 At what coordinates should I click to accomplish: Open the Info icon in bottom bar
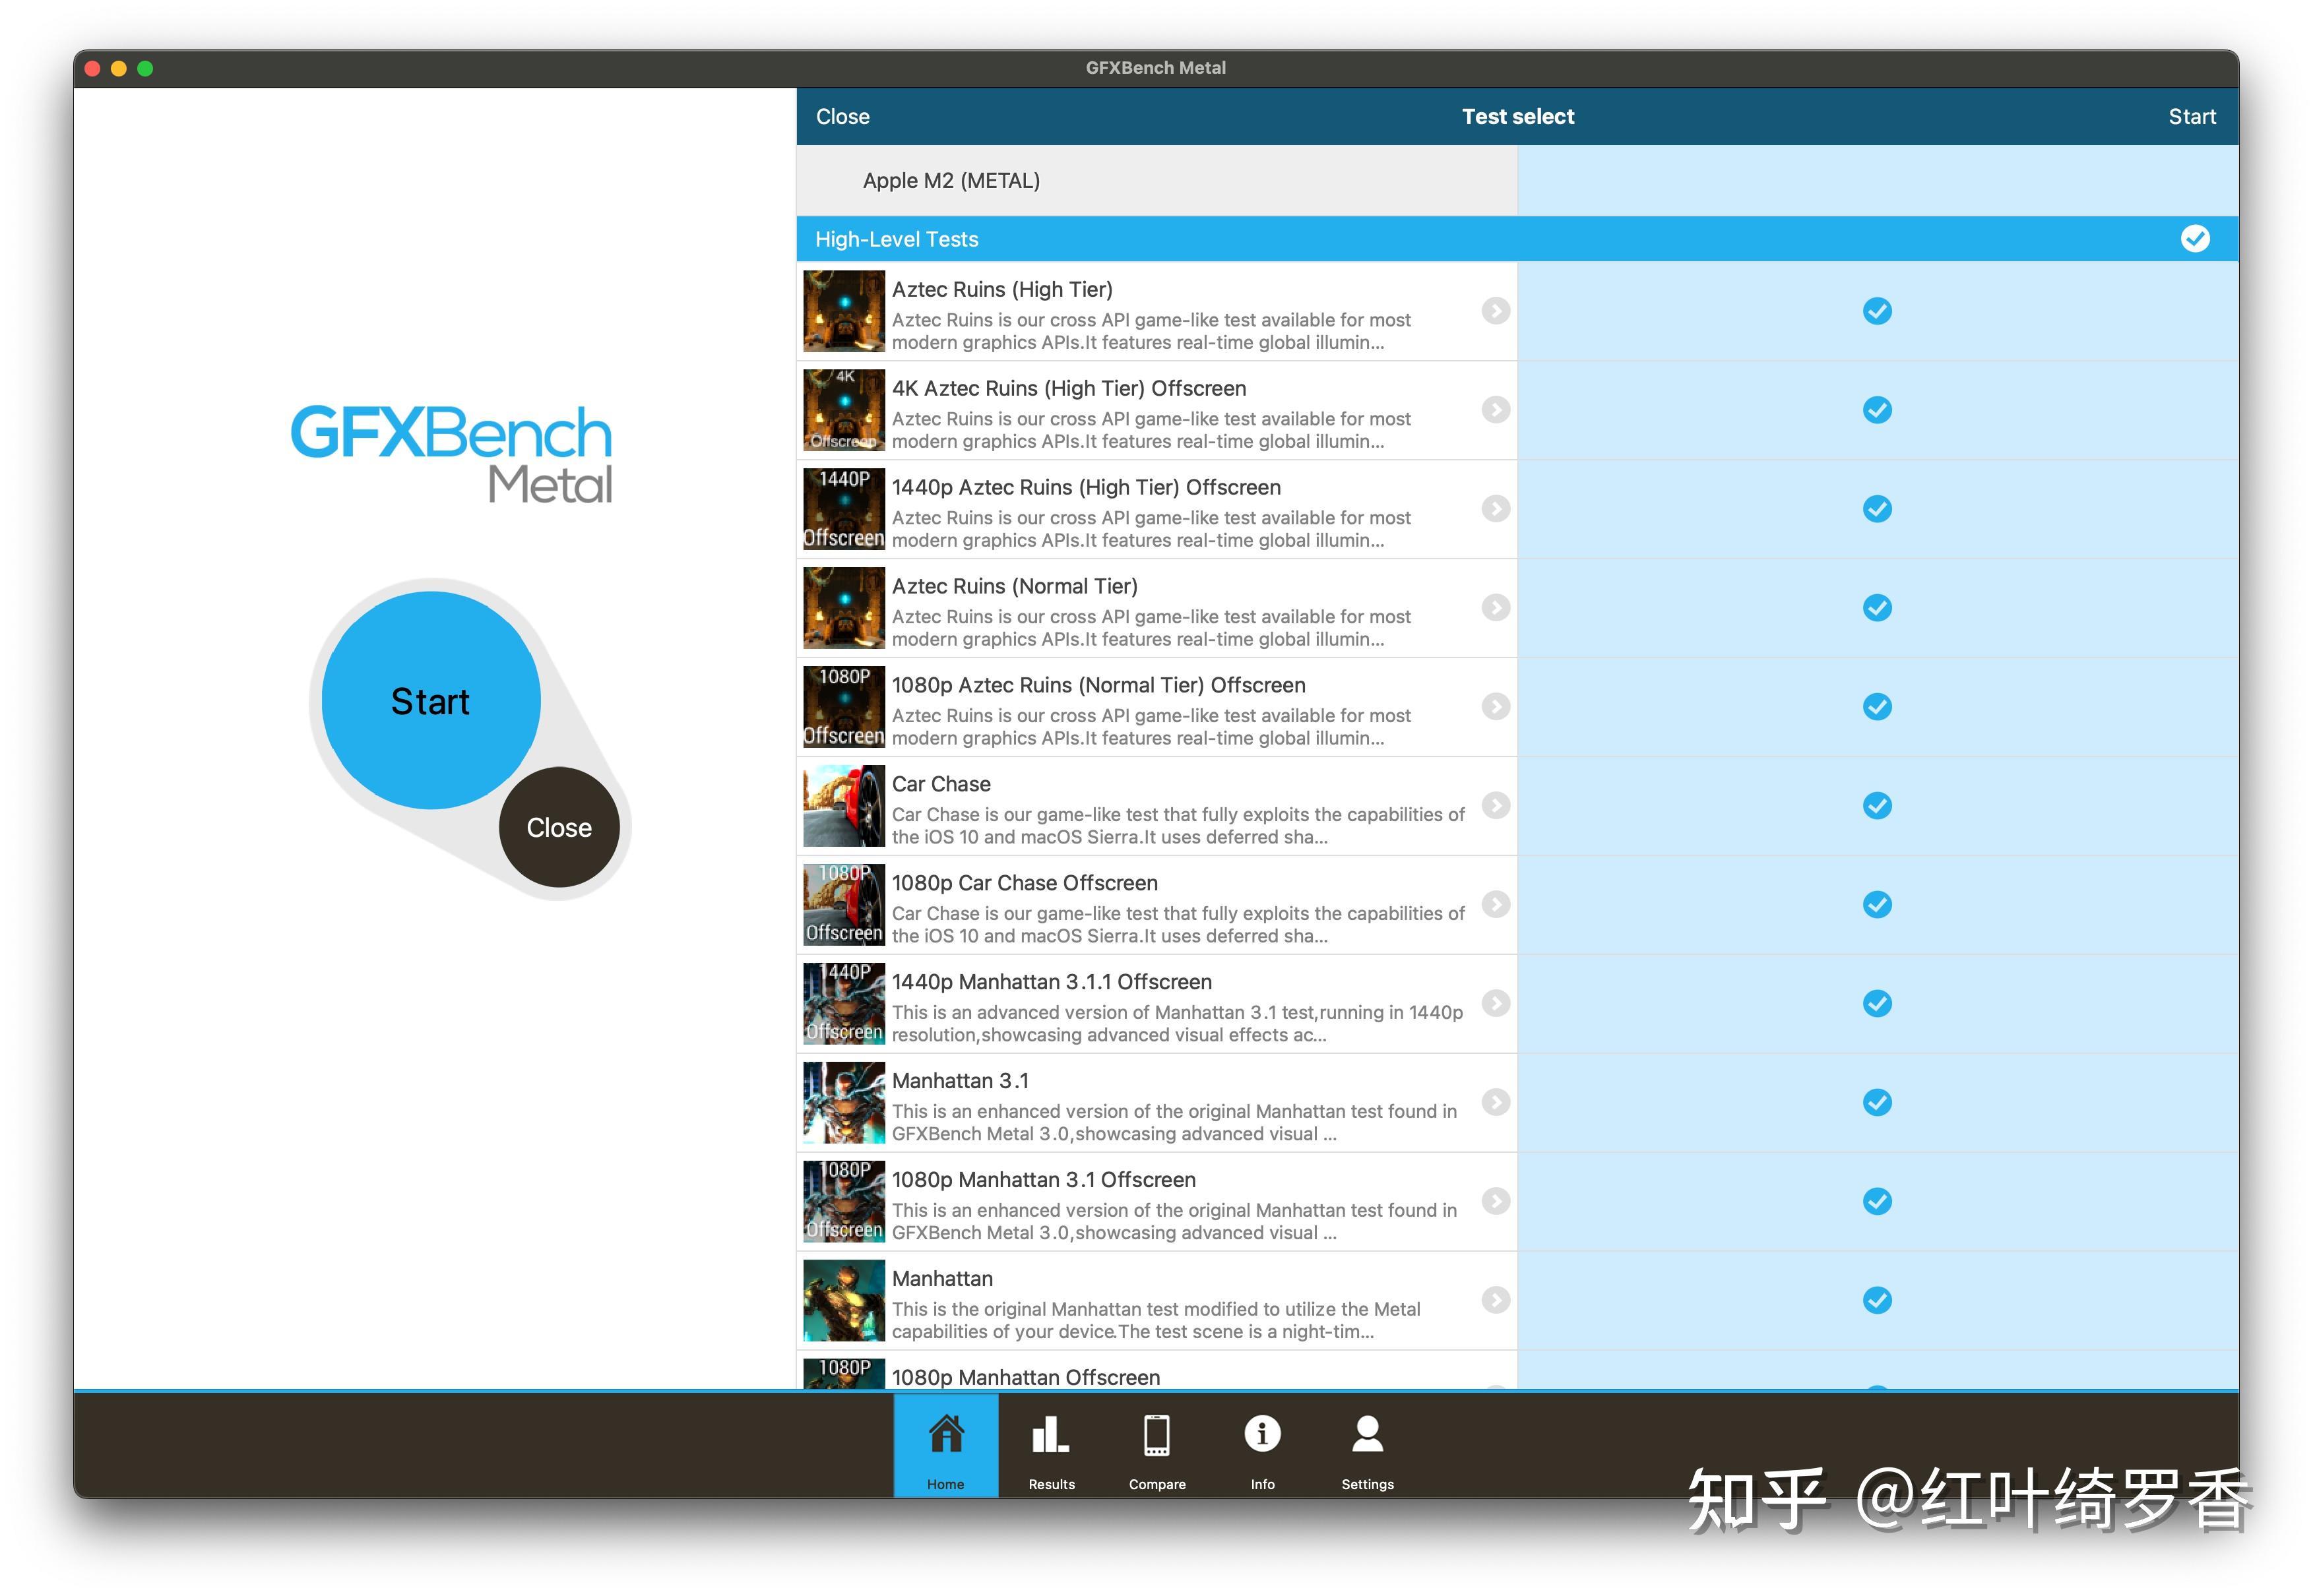click(1261, 1434)
